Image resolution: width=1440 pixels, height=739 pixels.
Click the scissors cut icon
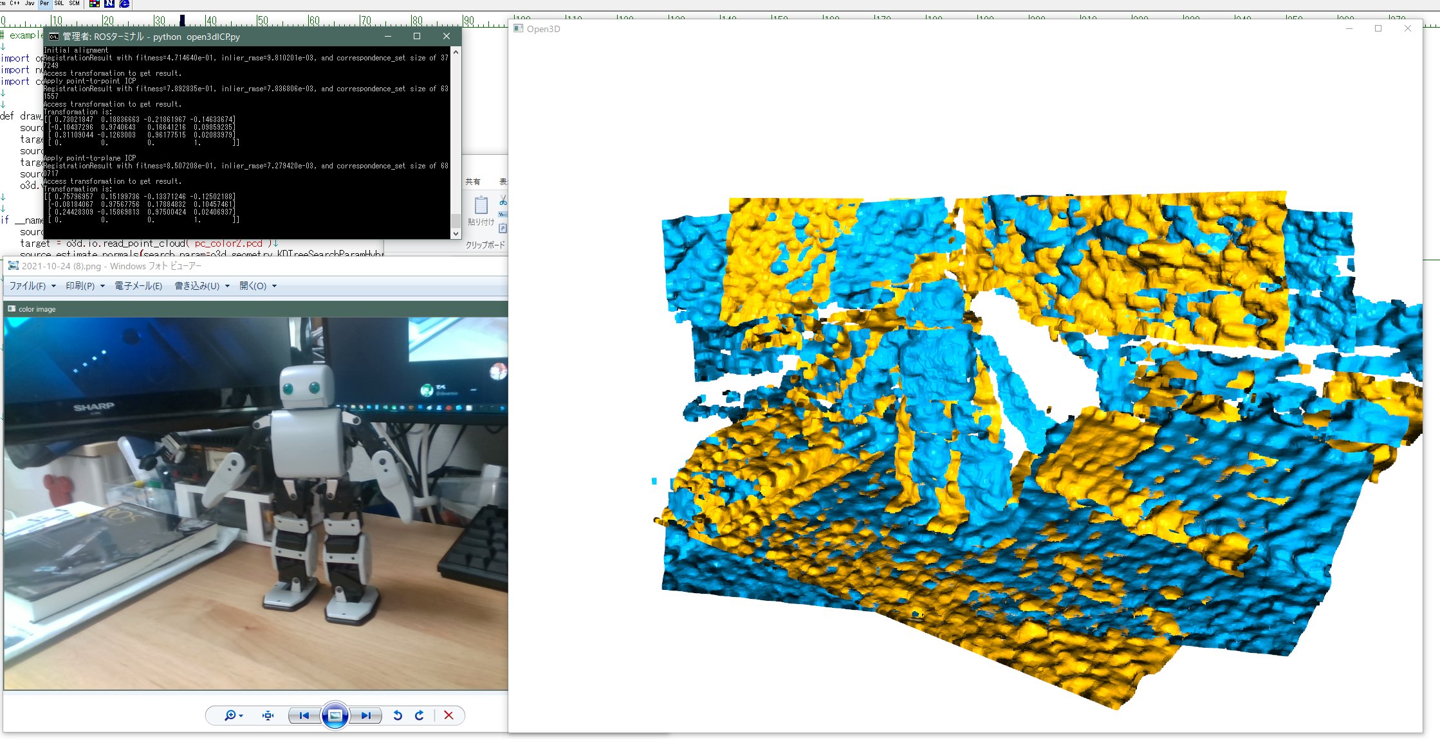tap(503, 200)
